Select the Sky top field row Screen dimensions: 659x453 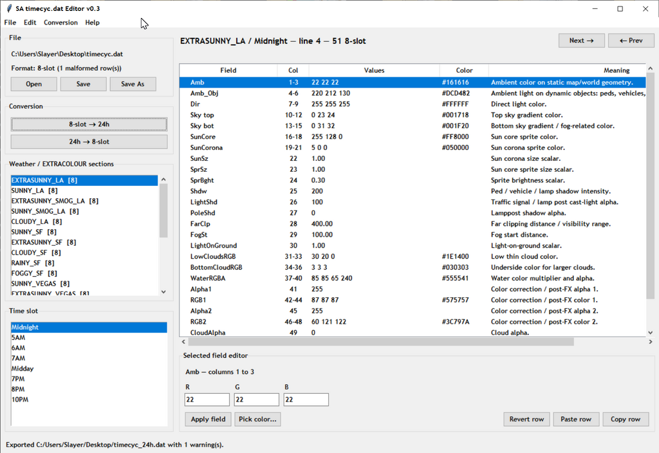(413, 115)
